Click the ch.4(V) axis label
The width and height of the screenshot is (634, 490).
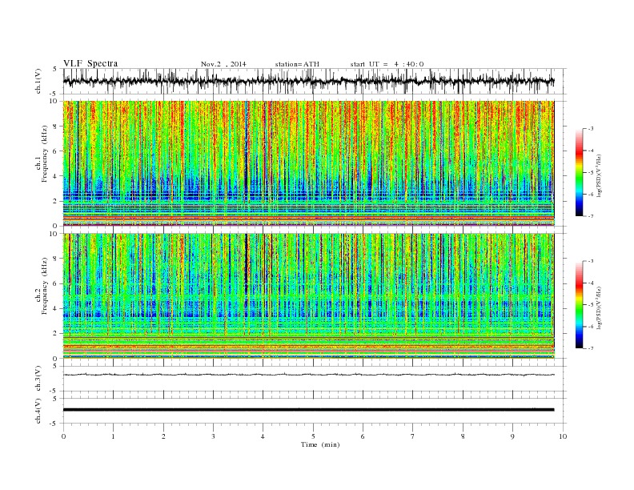pyautogui.click(x=38, y=411)
